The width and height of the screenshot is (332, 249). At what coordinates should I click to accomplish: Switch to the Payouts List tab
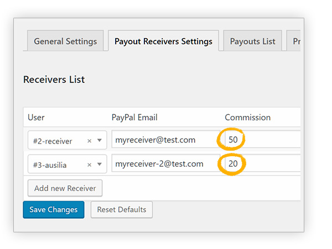pos(253,41)
